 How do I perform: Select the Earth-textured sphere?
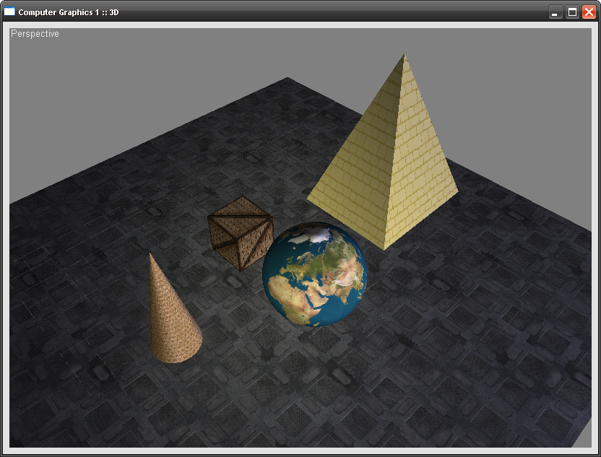(315, 274)
